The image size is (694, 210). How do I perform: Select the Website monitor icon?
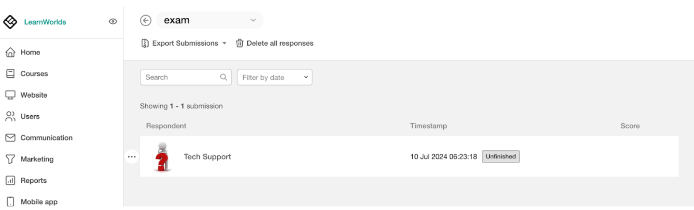(10, 95)
